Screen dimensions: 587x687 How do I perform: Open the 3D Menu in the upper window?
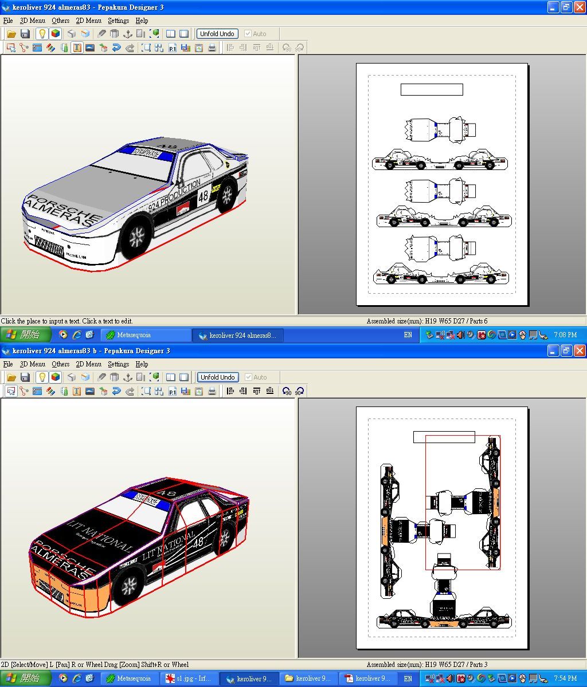pyautogui.click(x=32, y=21)
